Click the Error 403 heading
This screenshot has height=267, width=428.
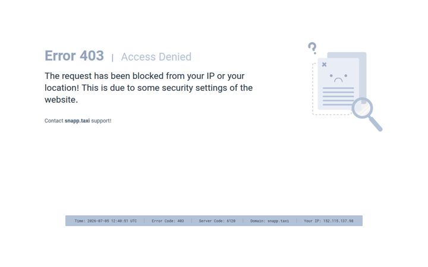74,56
